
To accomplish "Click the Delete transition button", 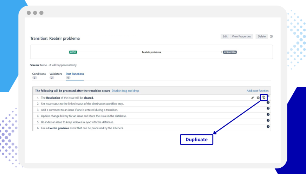I will [262, 36].
